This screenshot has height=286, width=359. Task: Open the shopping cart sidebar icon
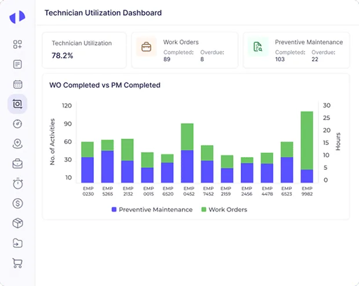tap(17, 263)
